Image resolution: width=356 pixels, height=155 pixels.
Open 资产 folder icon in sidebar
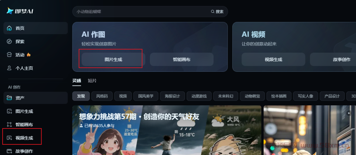click(x=9, y=98)
